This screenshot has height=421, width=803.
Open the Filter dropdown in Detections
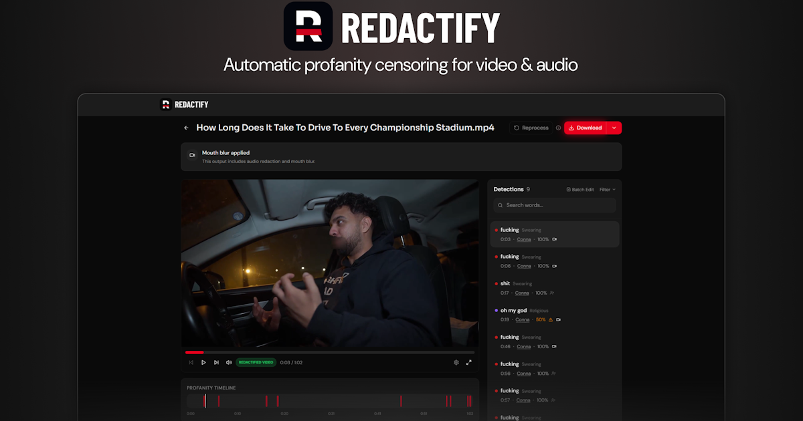coord(608,190)
